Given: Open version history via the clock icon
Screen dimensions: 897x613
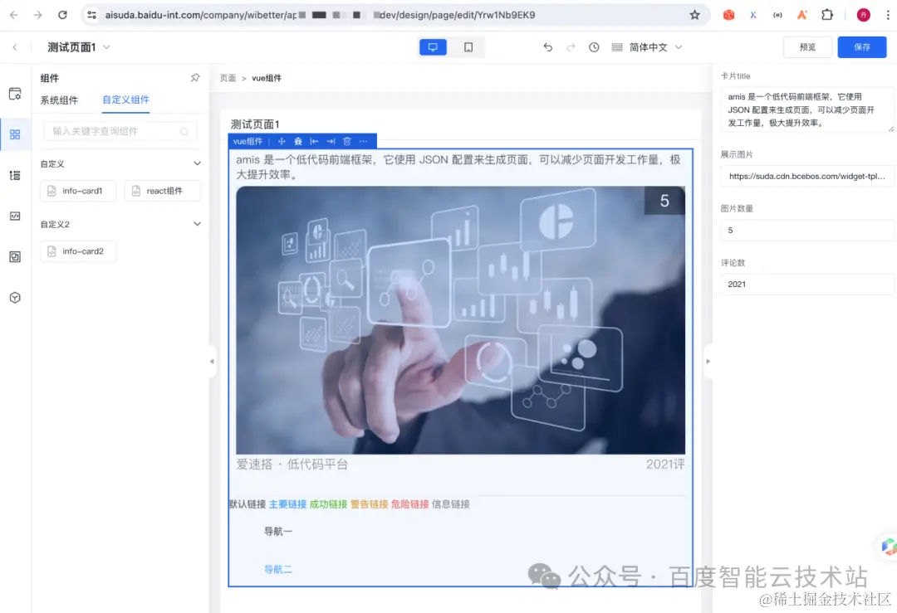Looking at the screenshot, I should pos(594,47).
